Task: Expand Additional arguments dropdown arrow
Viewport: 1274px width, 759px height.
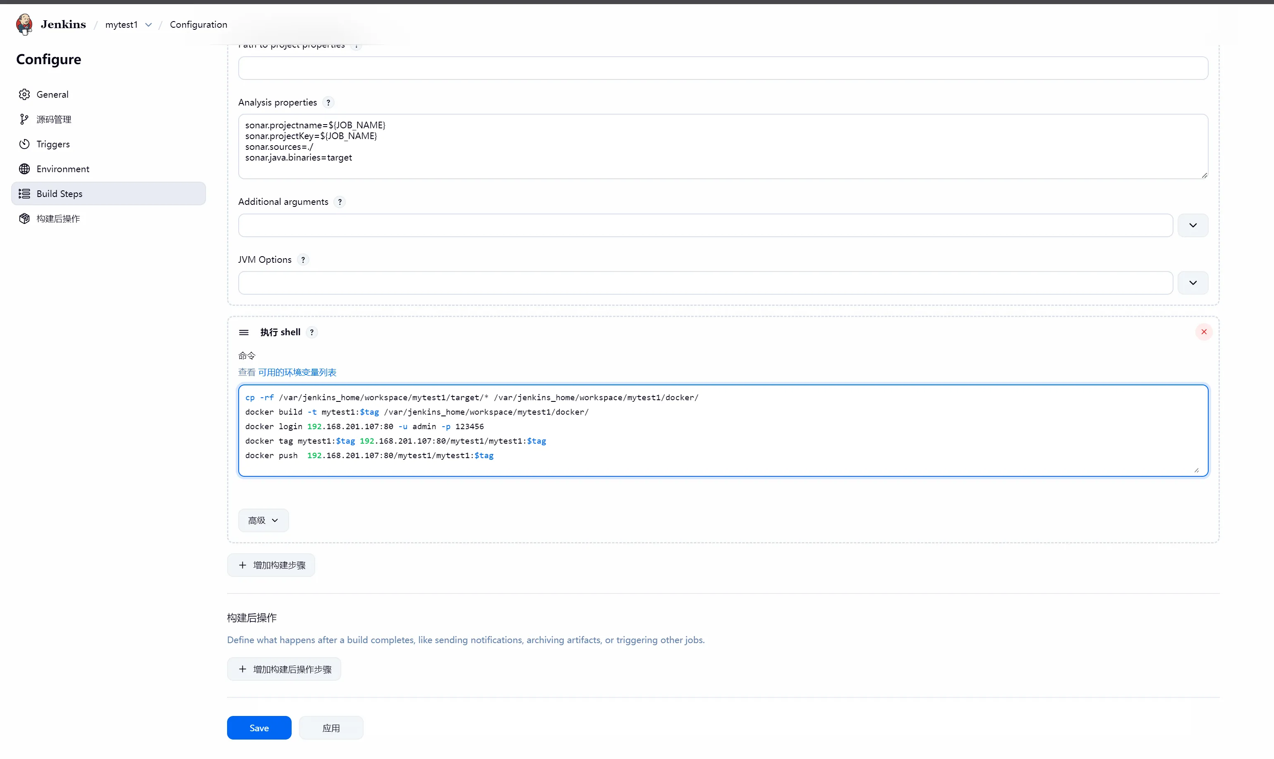Action: pyautogui.click(x=1192, y=226)
